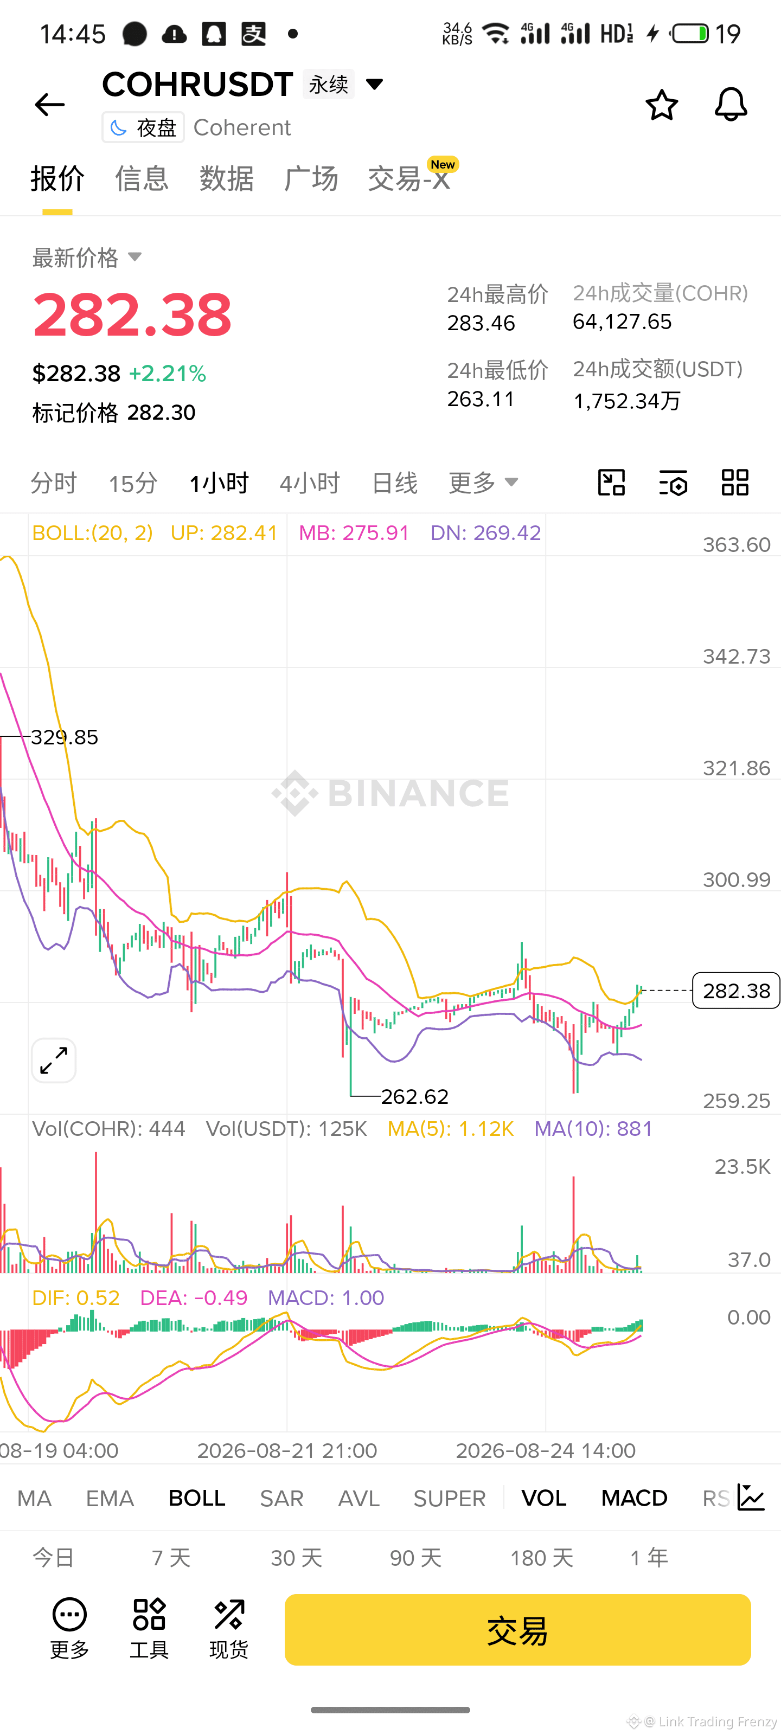
Task: Tap the 24h最低价 value 263.11
Action: [x=481, y=399]
